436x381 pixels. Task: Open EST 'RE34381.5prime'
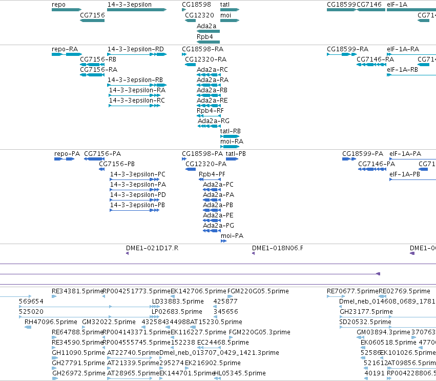(77, 291)
